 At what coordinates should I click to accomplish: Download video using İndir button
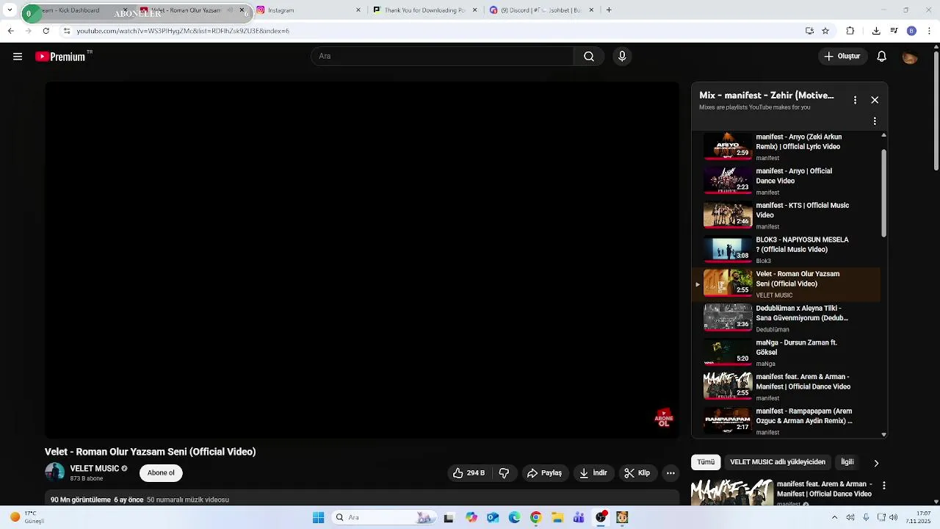click(x=593, y=473)
